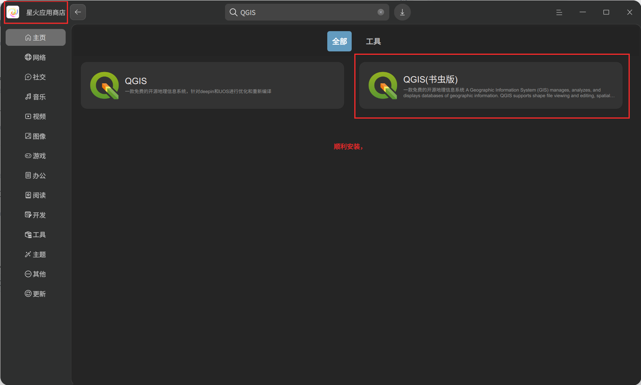Open the 主题 category

36,254
